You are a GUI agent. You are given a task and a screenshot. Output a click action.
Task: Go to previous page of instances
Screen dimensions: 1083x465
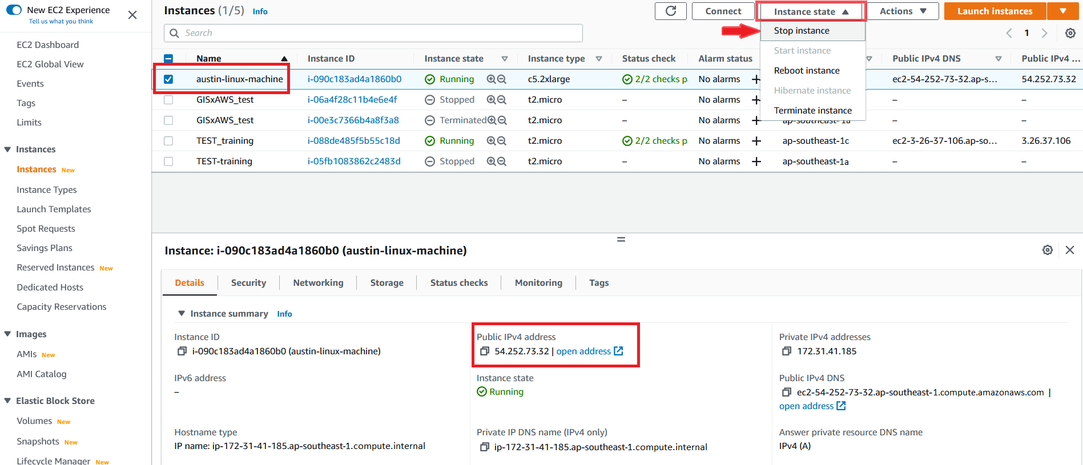(x=1009, y=33)
